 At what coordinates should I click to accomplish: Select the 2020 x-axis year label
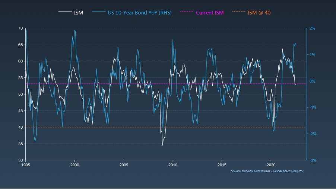271,164
